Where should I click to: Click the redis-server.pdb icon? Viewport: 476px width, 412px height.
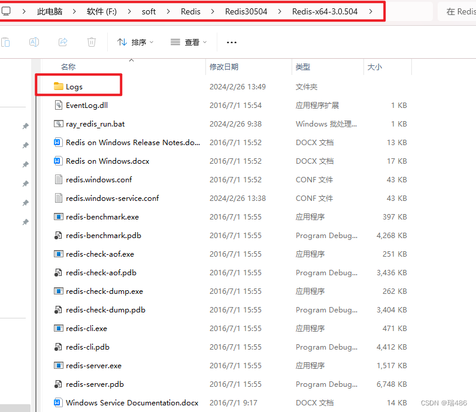(x=58, y=384)
